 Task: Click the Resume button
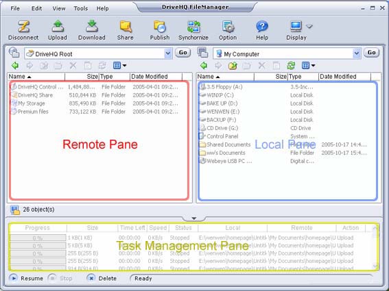coord(26,279)
